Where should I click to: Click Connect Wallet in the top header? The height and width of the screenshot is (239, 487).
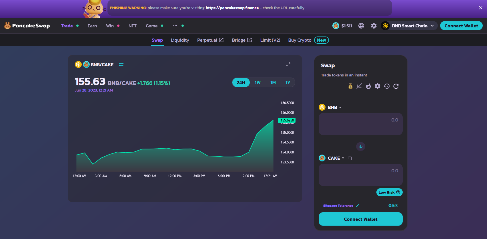pyautogui.click(x=461, y=26)
